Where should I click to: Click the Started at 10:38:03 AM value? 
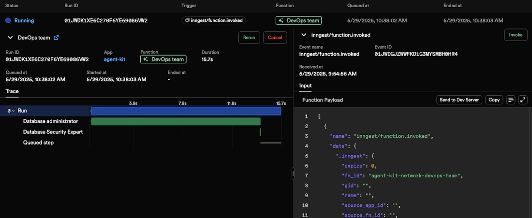tap(117, 79)
